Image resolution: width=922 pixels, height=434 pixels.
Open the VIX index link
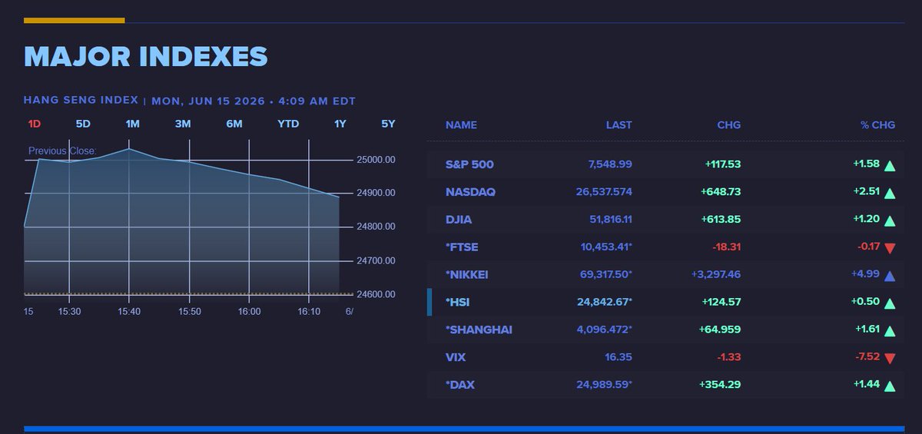point(456,358)
